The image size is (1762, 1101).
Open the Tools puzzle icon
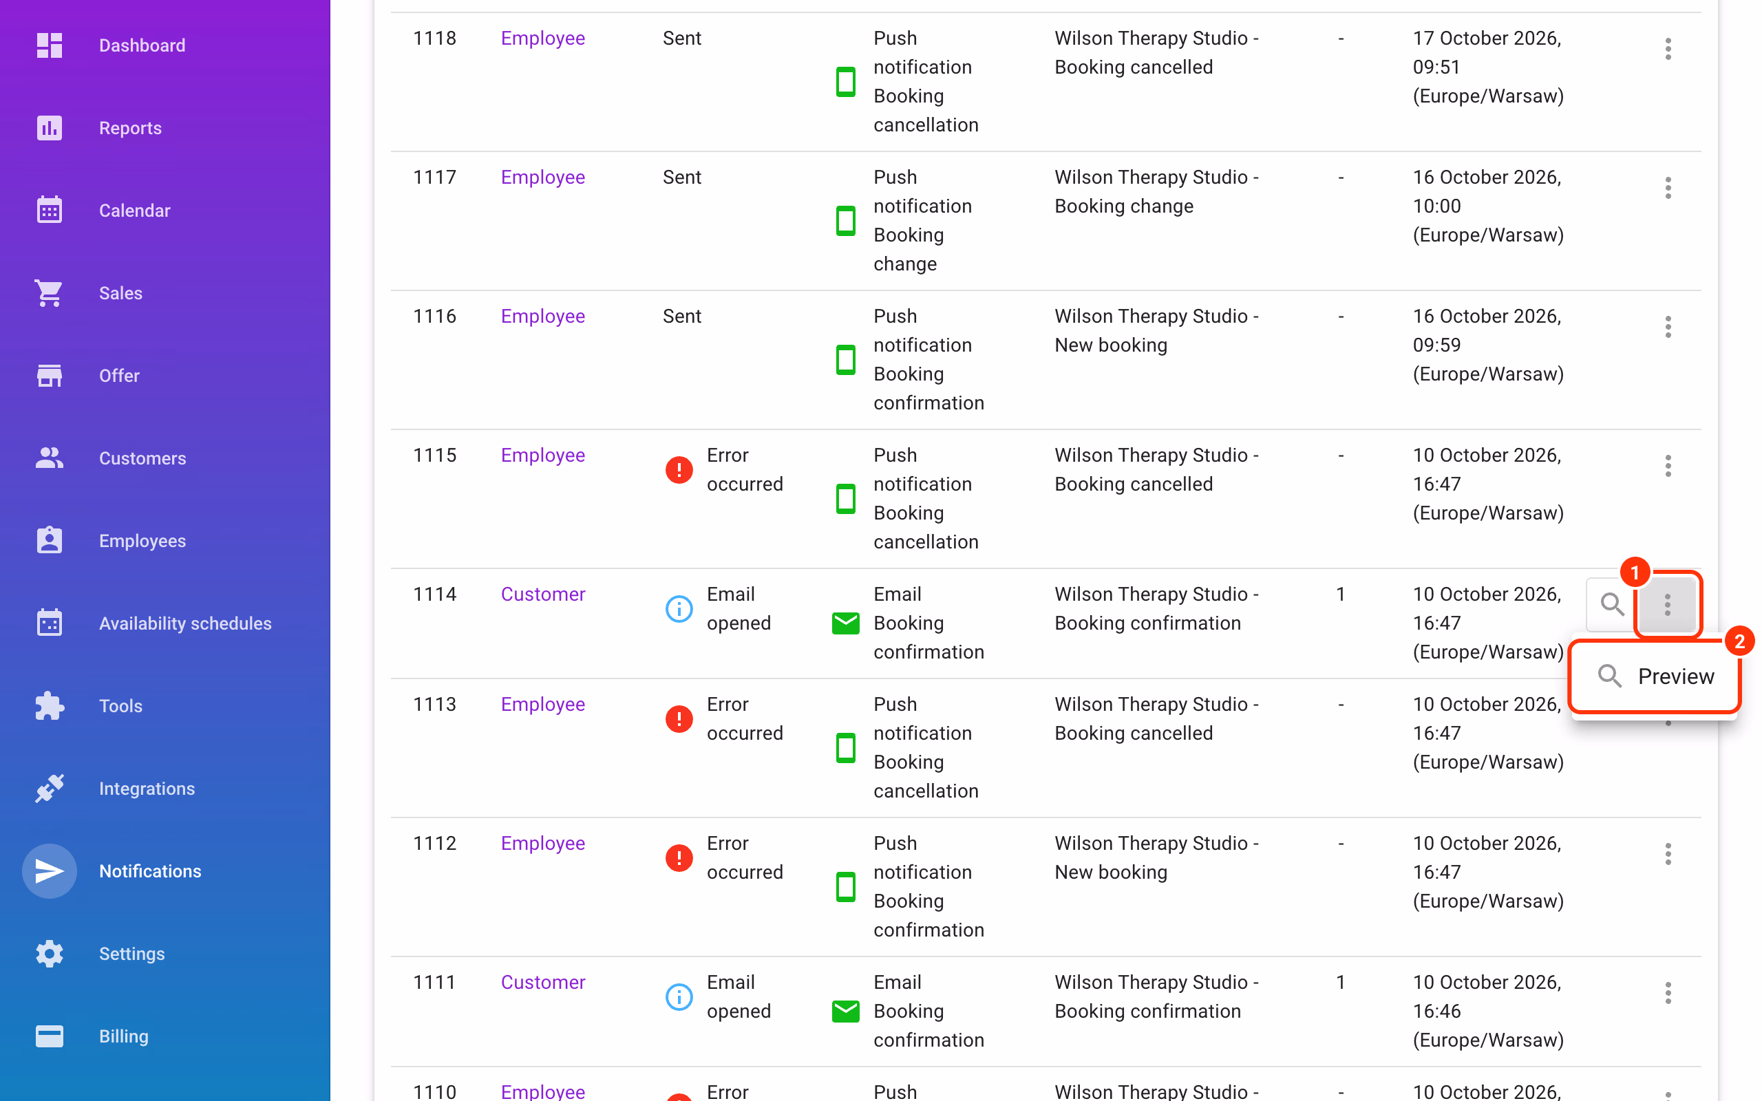pyautogui.click(x=49, y=705)
